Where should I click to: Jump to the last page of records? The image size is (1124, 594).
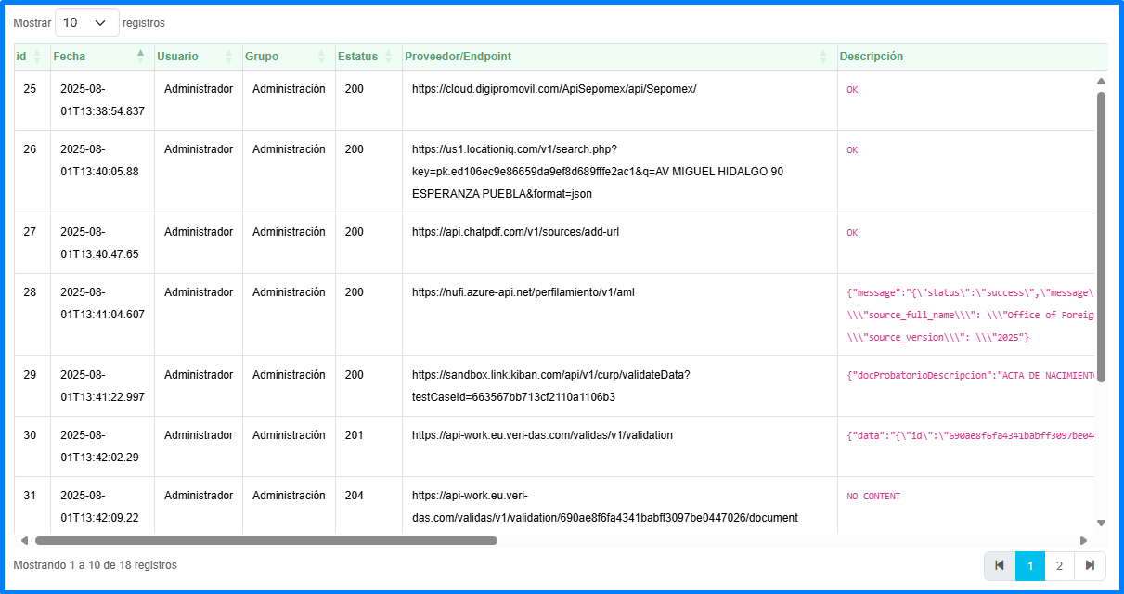[x=1090, y=565]
